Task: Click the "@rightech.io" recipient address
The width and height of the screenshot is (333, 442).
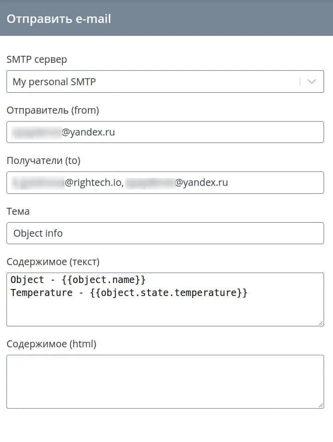Action: (93, 183)
